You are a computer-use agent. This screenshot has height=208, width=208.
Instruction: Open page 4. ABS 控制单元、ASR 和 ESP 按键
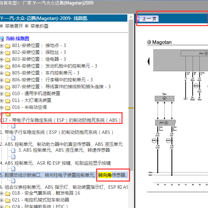pos(55,163)
